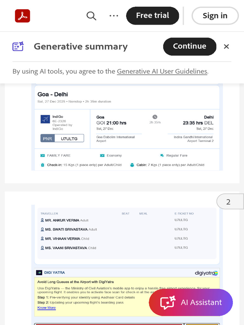Click the person icon beside Ankur Verma
The image size is (244, 325).
coord(42,220)
